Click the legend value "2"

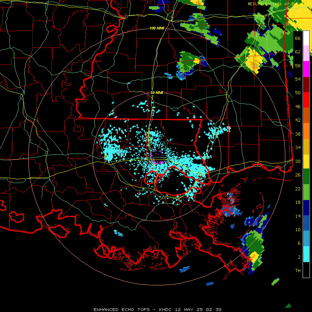coord(299,257)
